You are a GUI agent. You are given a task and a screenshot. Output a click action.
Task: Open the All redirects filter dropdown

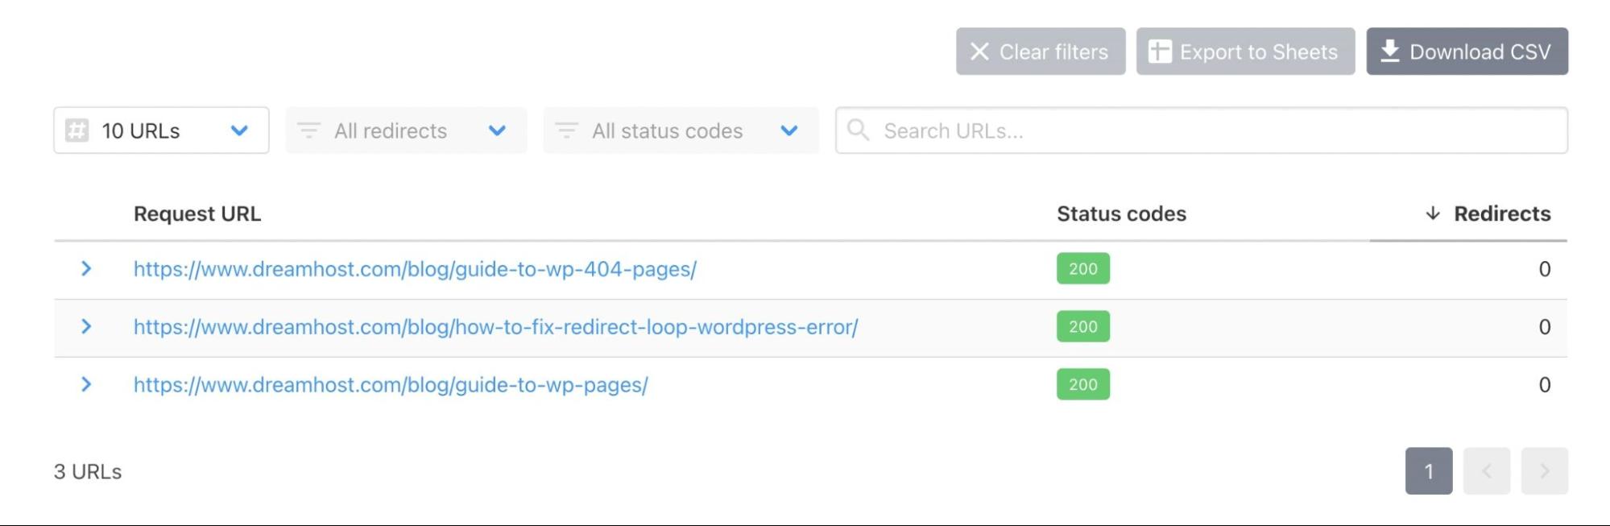[406, 130]
